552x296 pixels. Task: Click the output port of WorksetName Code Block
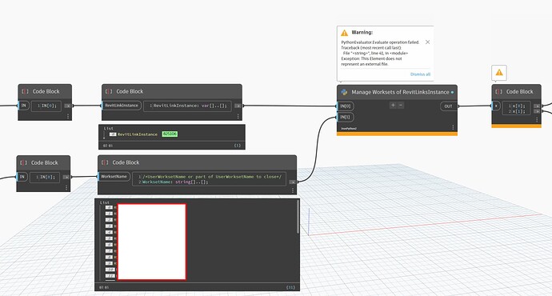(293, 182)
